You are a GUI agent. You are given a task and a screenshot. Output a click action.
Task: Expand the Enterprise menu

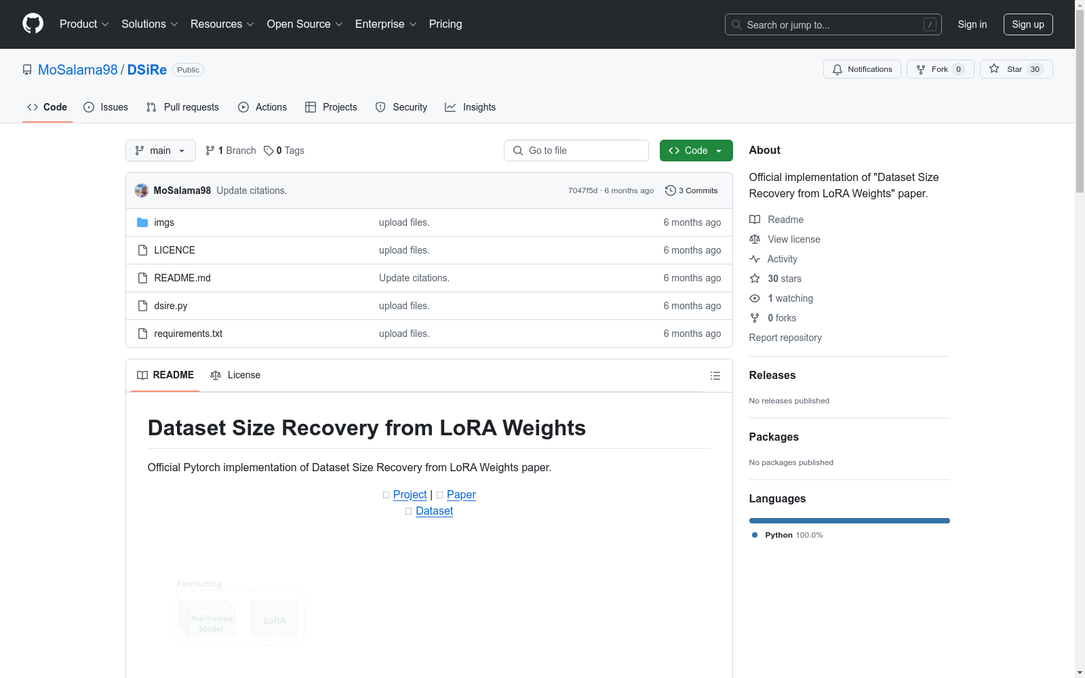(x=386, y=24)
